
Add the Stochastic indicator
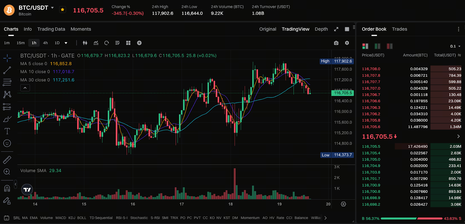pyautogui.click(x=139, y=218)
